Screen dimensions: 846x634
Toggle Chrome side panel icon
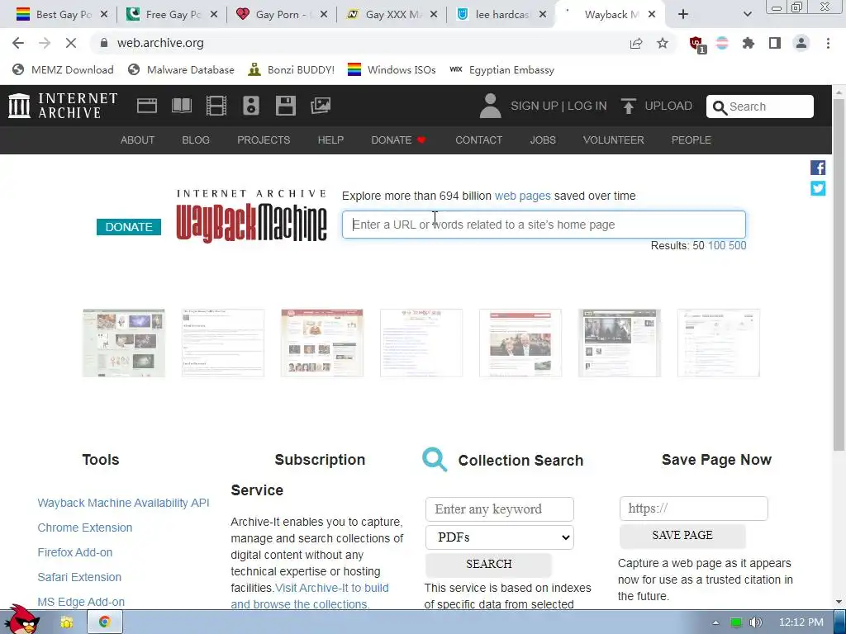(x=775, y=43)
